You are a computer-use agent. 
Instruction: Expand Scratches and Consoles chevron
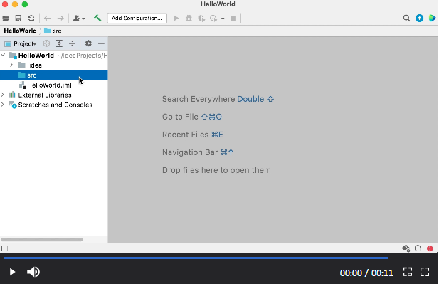(x=3, y=105)
